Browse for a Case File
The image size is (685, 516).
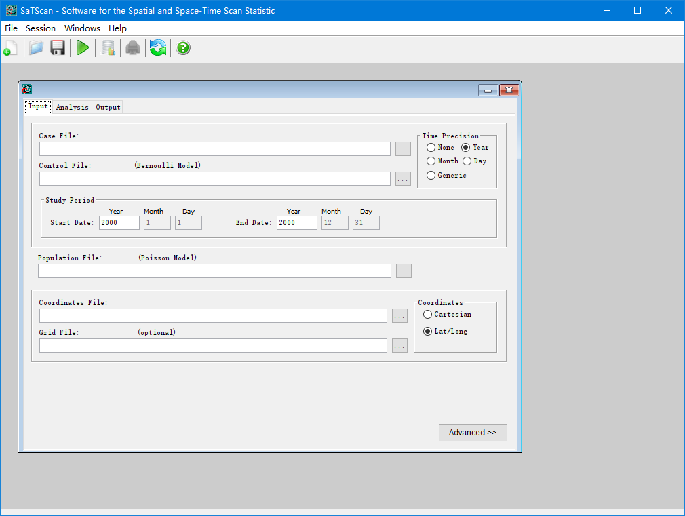pyautogui.click(x=403, y=149)
